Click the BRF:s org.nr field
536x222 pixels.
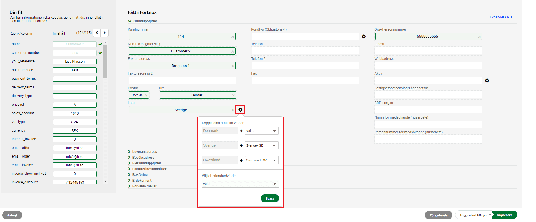[x=429, y=110]
